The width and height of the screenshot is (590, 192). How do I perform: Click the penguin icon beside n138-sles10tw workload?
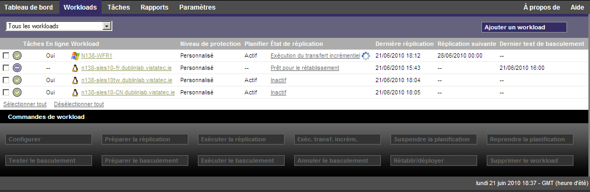pos(75,80)
